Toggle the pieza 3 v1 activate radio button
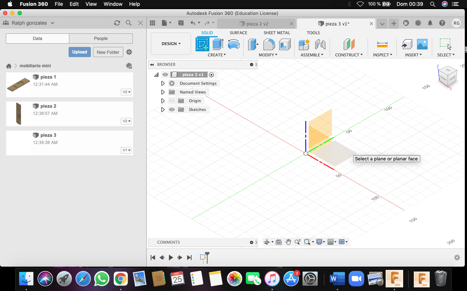Viewport: 467px width, 291px height. pyautogui.click(x=212, y=75)
